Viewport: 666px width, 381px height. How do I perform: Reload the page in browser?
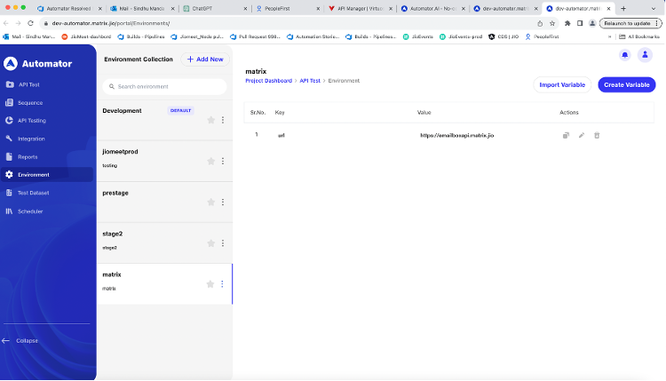[x=30, y=23]
